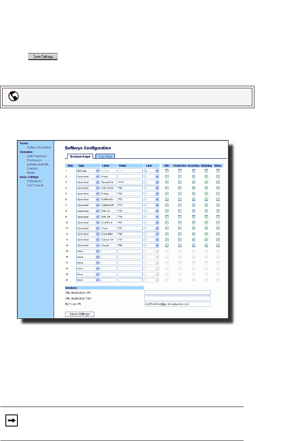Open the Type dropdown for key 4

tap(88, 188)
